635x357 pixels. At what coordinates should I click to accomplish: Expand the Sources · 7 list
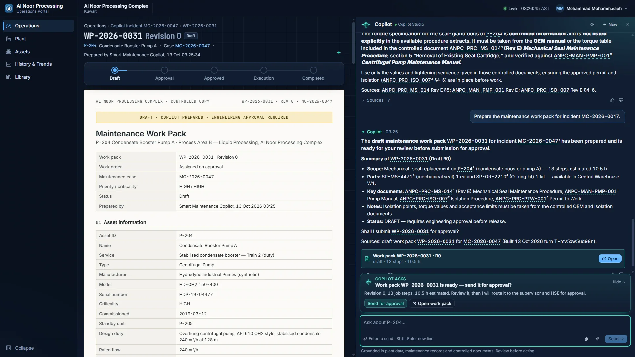tap(376, 100)
